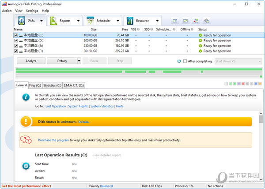Click the Reports toolbar icon
265x189 pixels.
point(53,21)
